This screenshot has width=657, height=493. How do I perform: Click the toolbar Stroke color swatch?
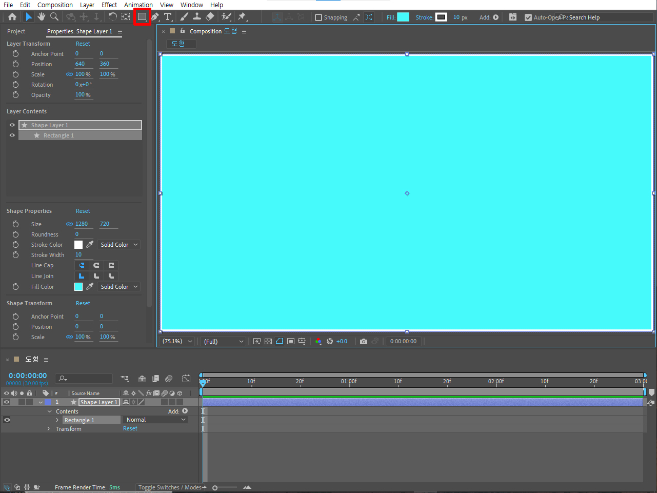pos(441,17)
